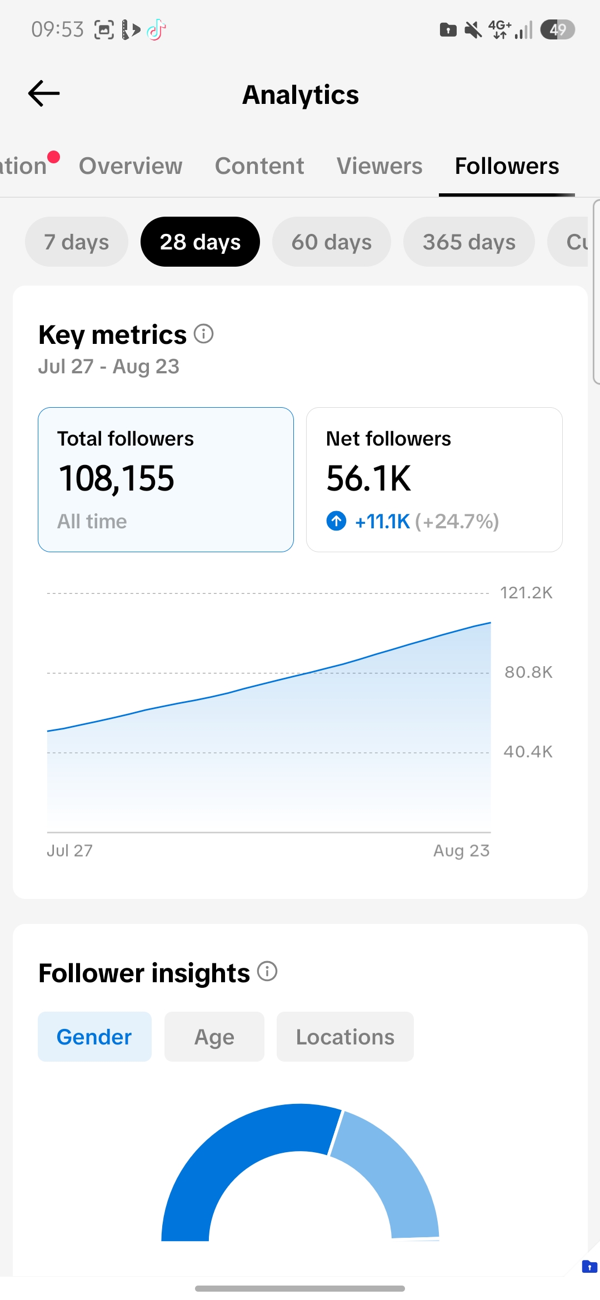Tap the net followers up-arrow icon
This screenshot has width=600, height=1300.
[336, 521]
